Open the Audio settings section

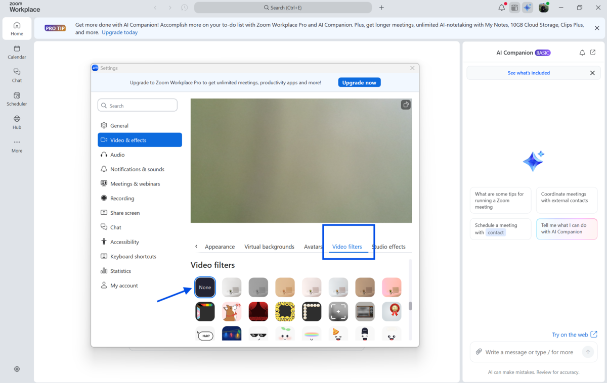(117, 155)
